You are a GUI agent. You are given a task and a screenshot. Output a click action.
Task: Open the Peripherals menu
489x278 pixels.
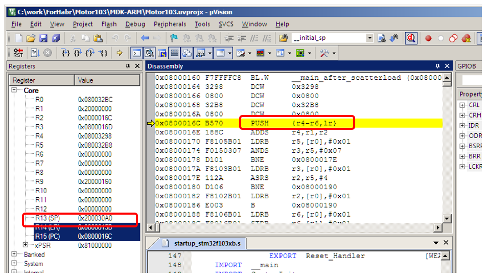tap(170, 24)
